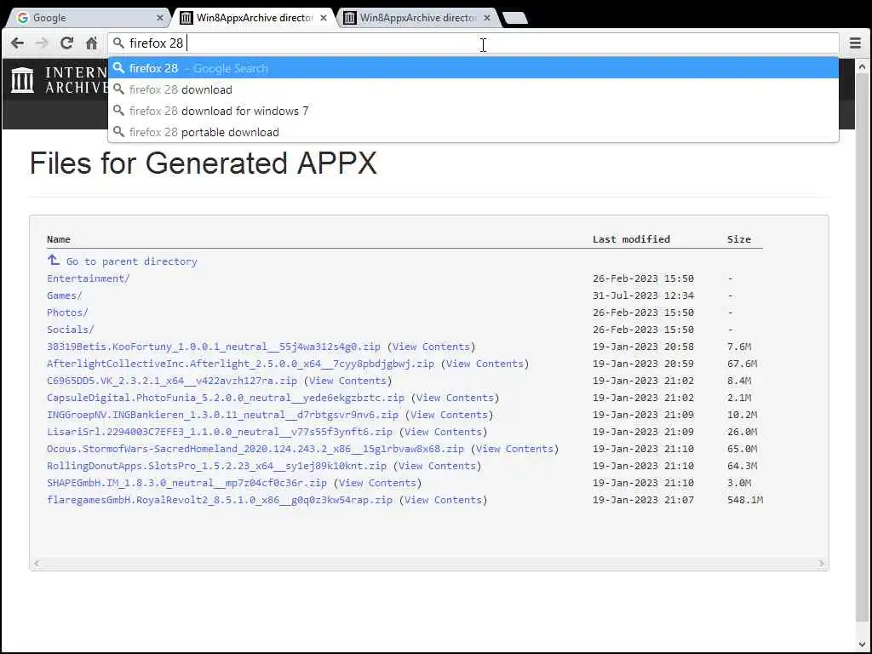This screenshot has width=872, height=654.
Task: Click the page scrollbar down arrow
Action: pos(863,645)
